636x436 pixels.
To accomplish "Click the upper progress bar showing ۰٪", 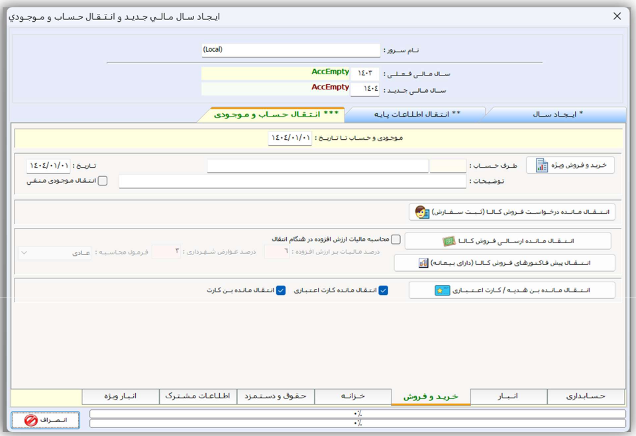I will (x=357, y=413).
